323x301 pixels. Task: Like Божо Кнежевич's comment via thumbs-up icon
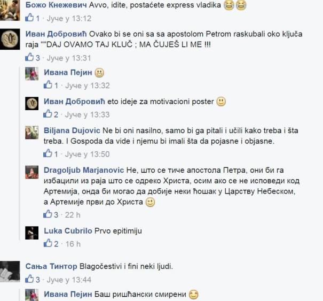point(29,18)
